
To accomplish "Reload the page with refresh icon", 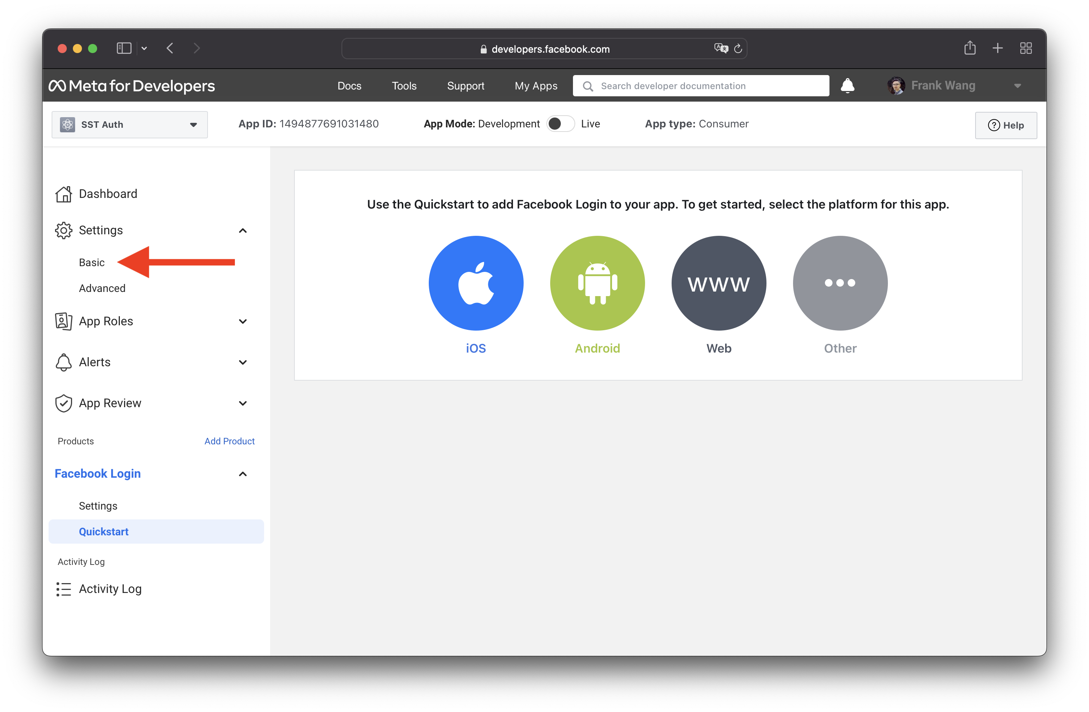I will tap(738, 49).
